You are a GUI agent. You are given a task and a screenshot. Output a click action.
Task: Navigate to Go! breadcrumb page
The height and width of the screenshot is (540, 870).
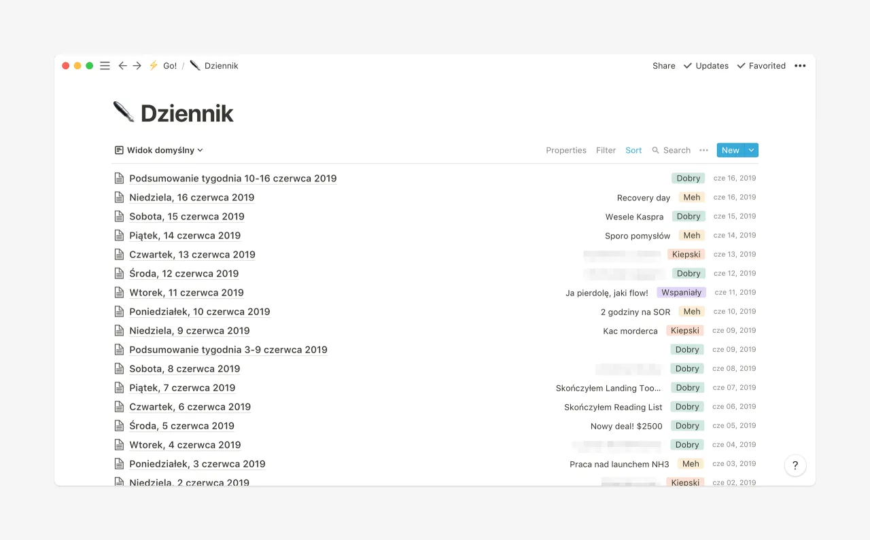point(169,66)
